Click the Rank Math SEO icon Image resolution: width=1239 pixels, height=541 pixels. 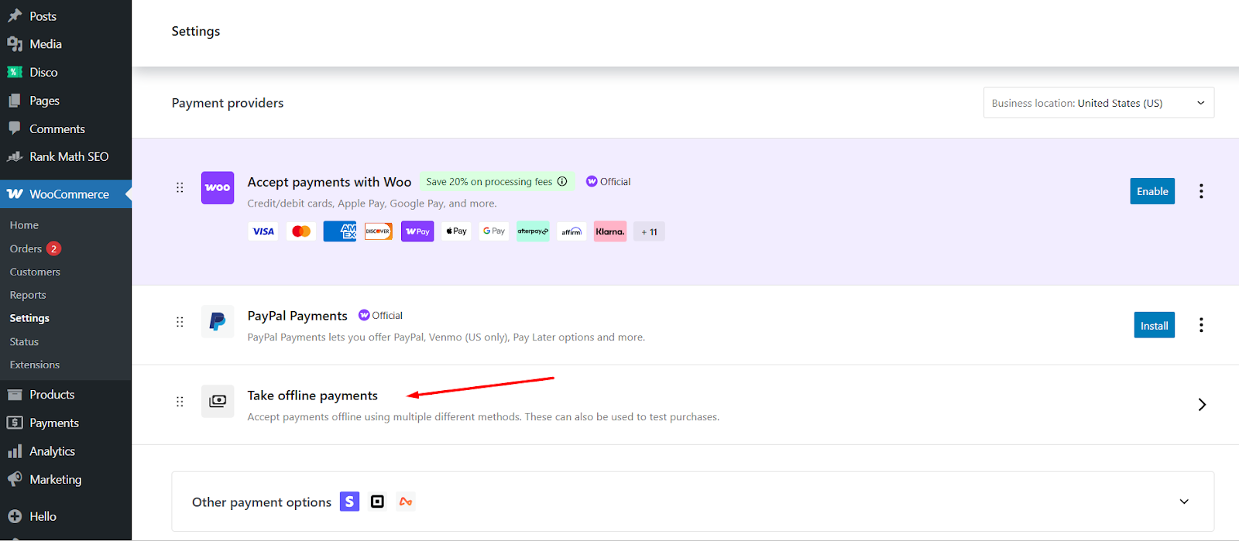[x=15, y=156]
